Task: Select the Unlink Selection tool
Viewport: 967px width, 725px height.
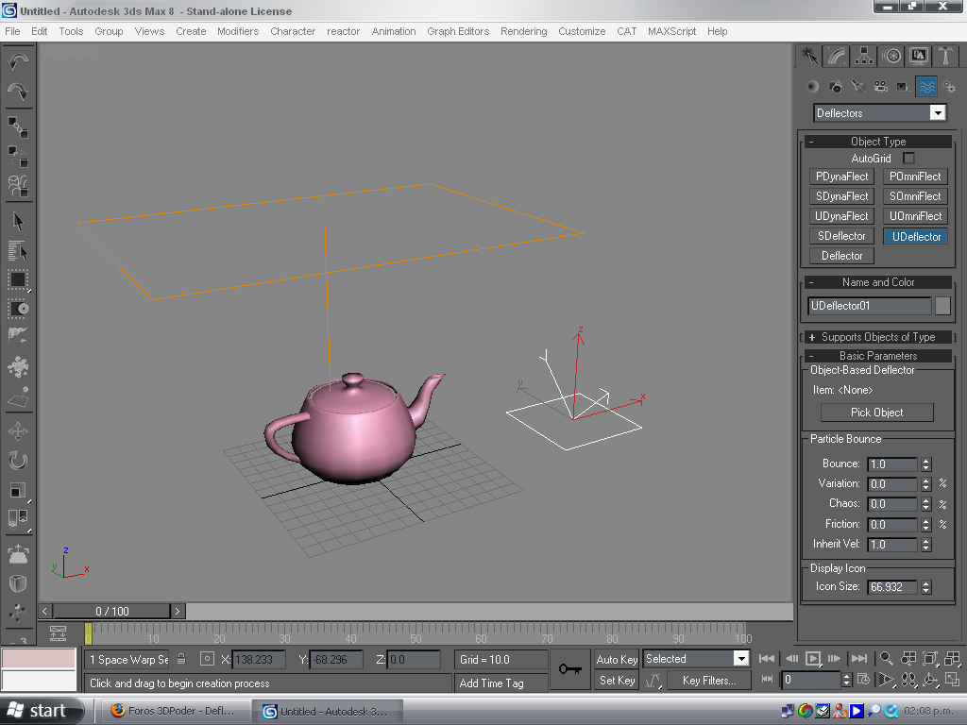Action: click(x=18, y=157)
